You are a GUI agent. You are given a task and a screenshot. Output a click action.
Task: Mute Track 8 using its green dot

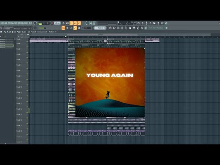[x=27, y=79]
